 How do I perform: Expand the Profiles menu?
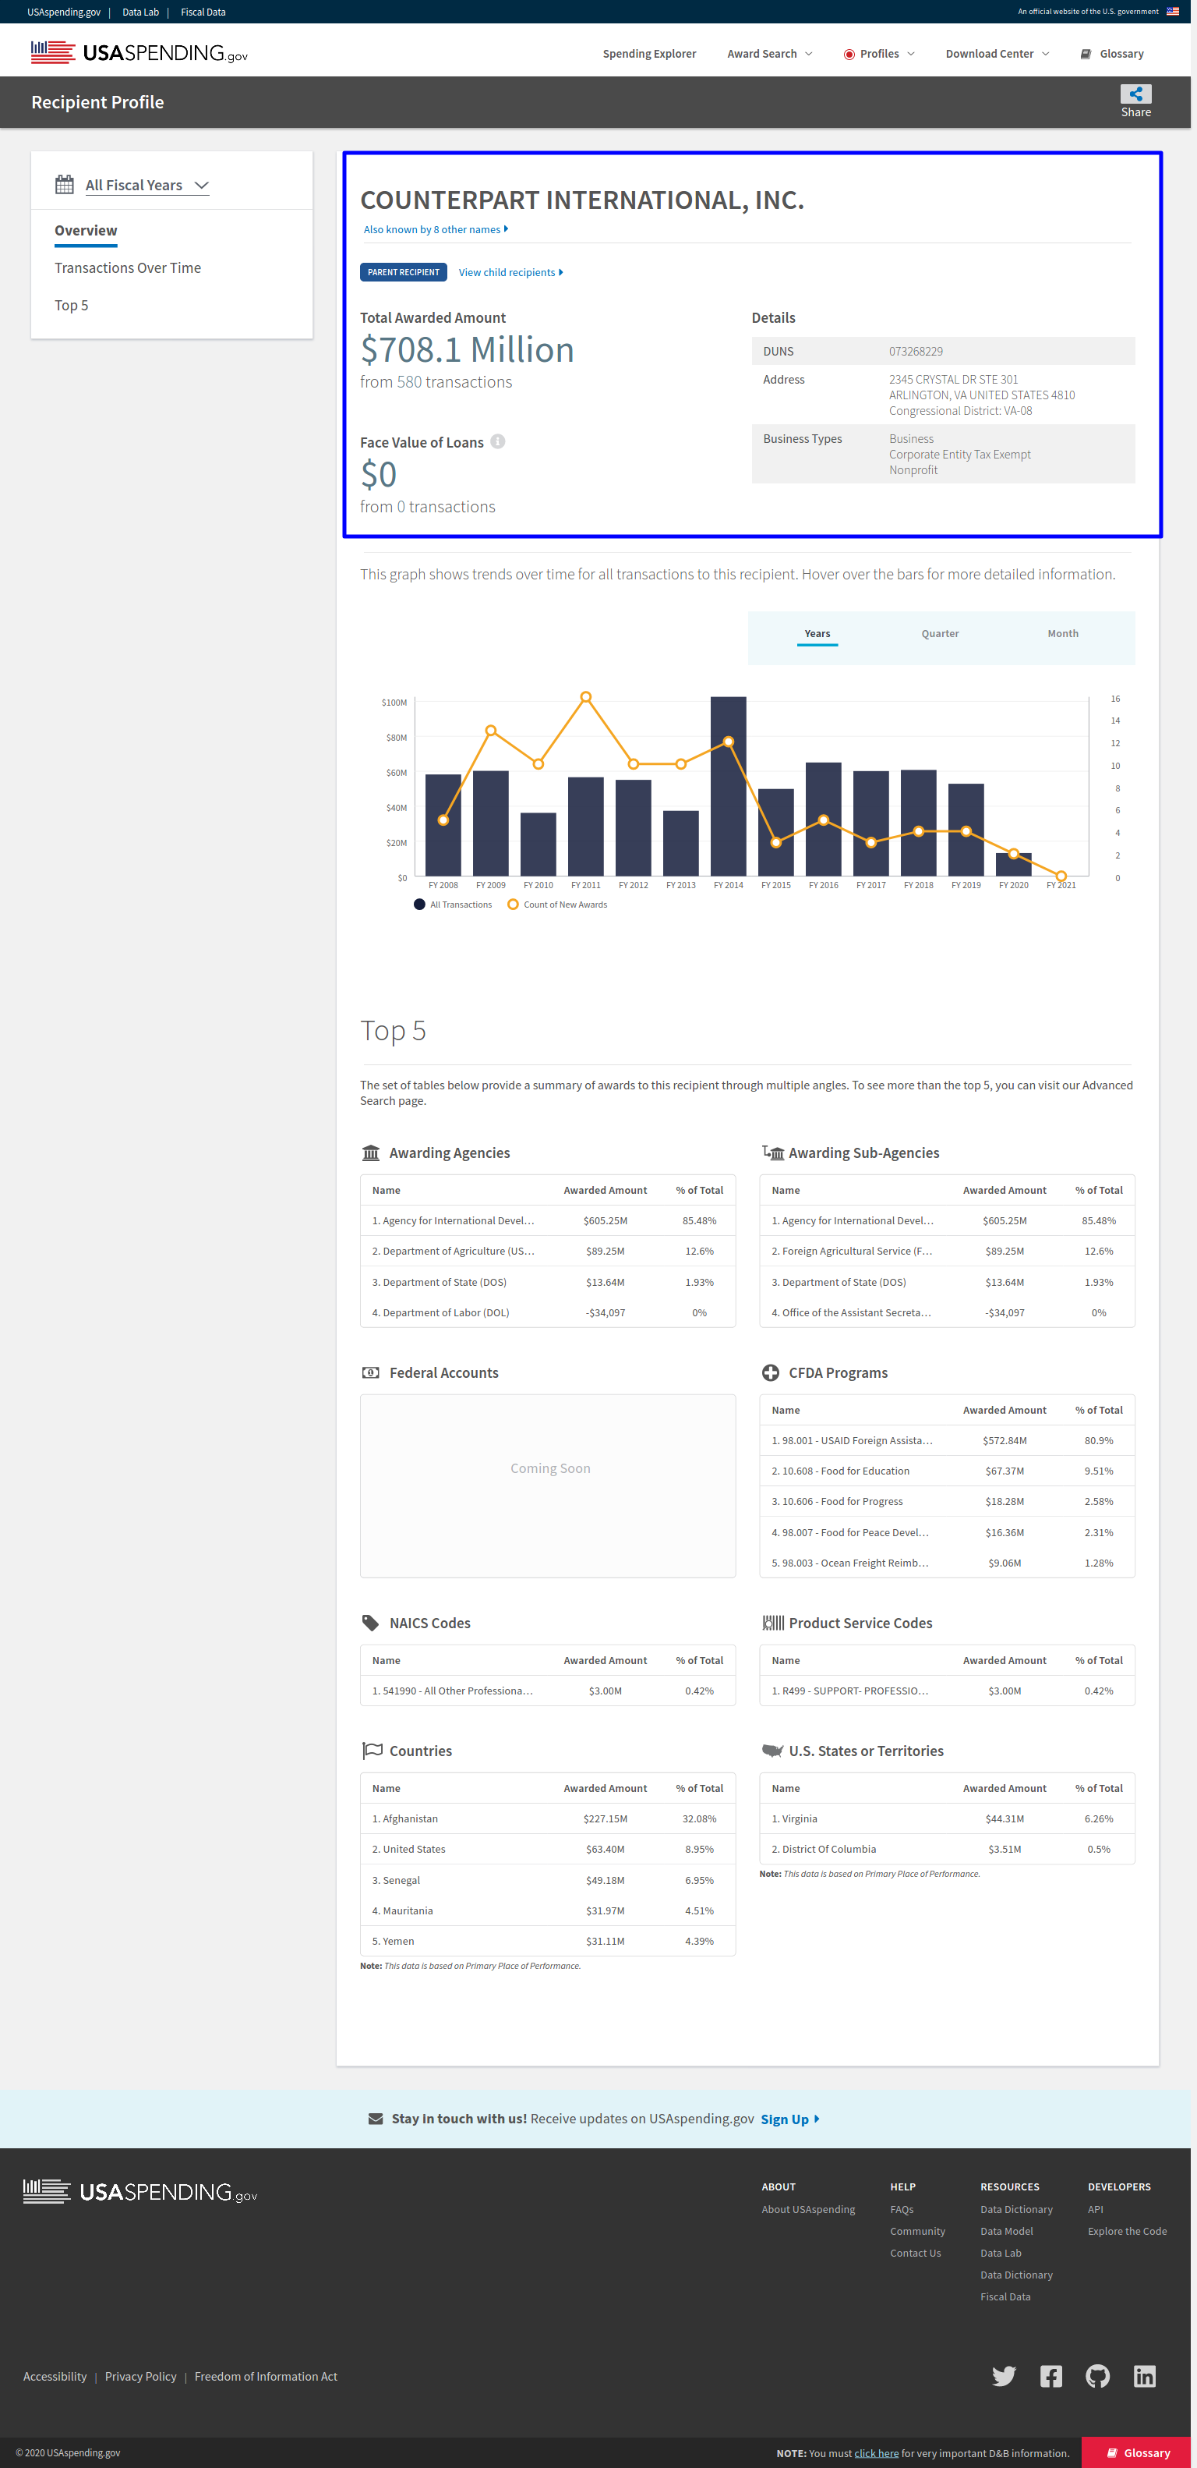(x=879, y=54)
